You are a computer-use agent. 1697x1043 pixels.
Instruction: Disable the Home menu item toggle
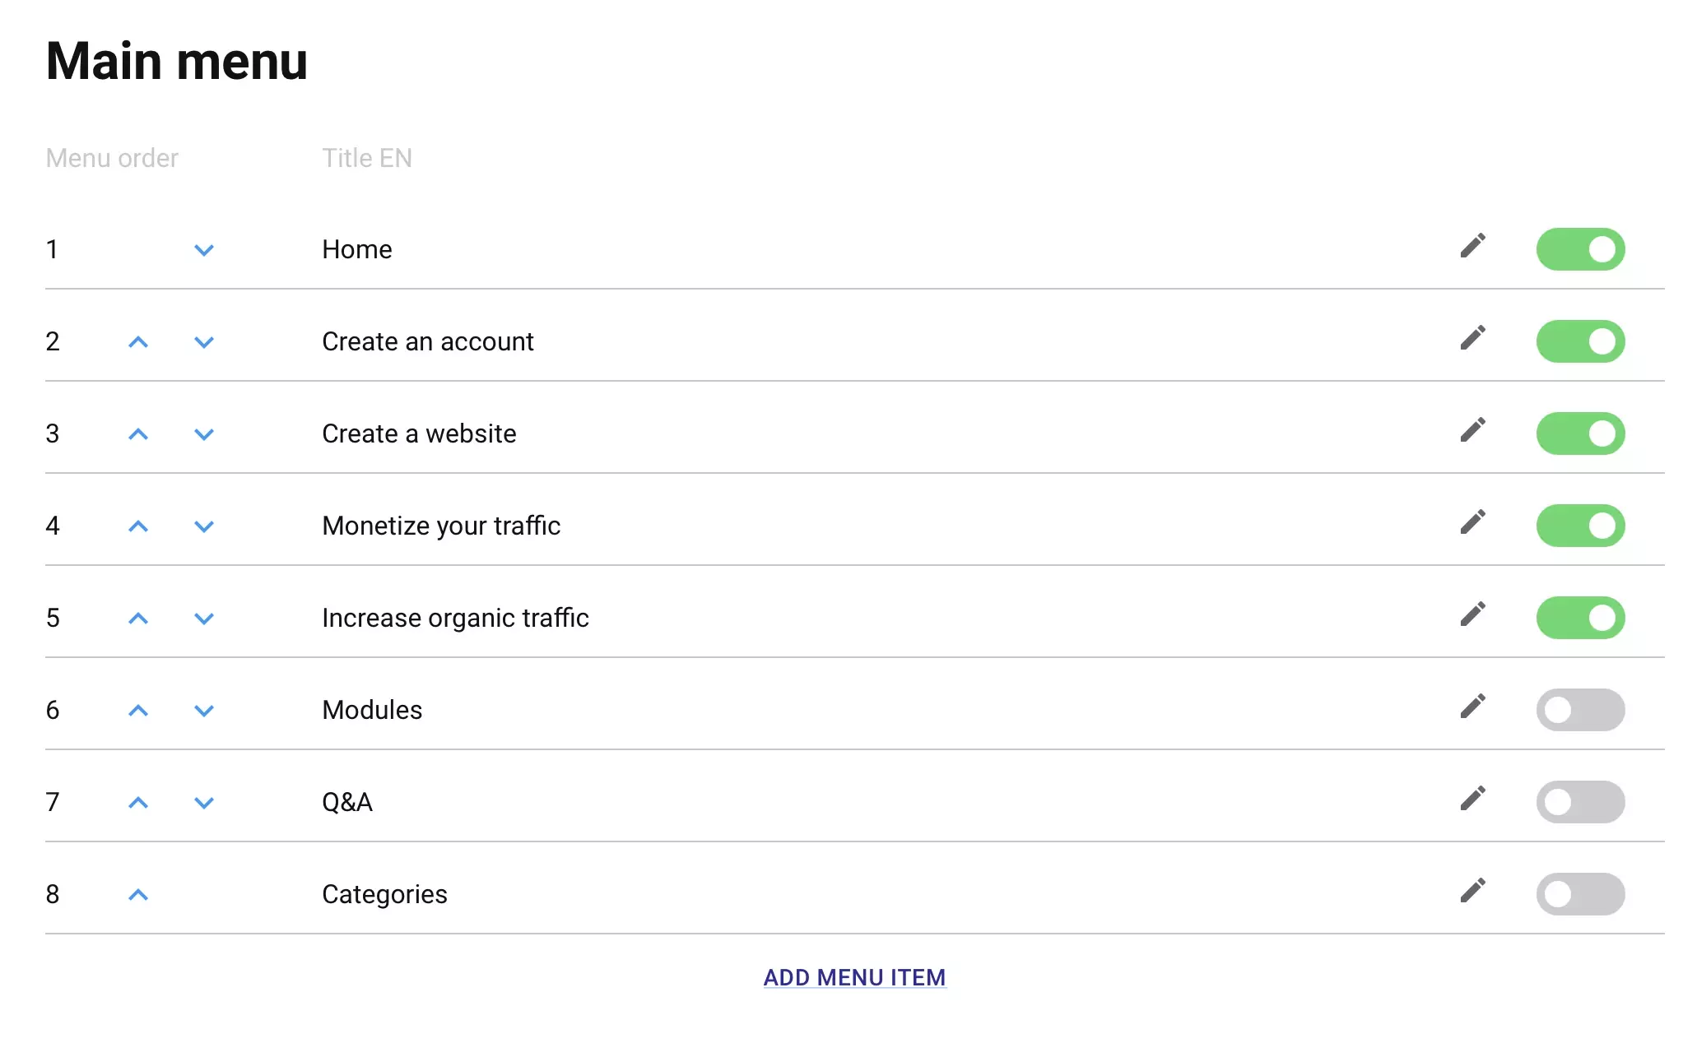click(1580, 249)
